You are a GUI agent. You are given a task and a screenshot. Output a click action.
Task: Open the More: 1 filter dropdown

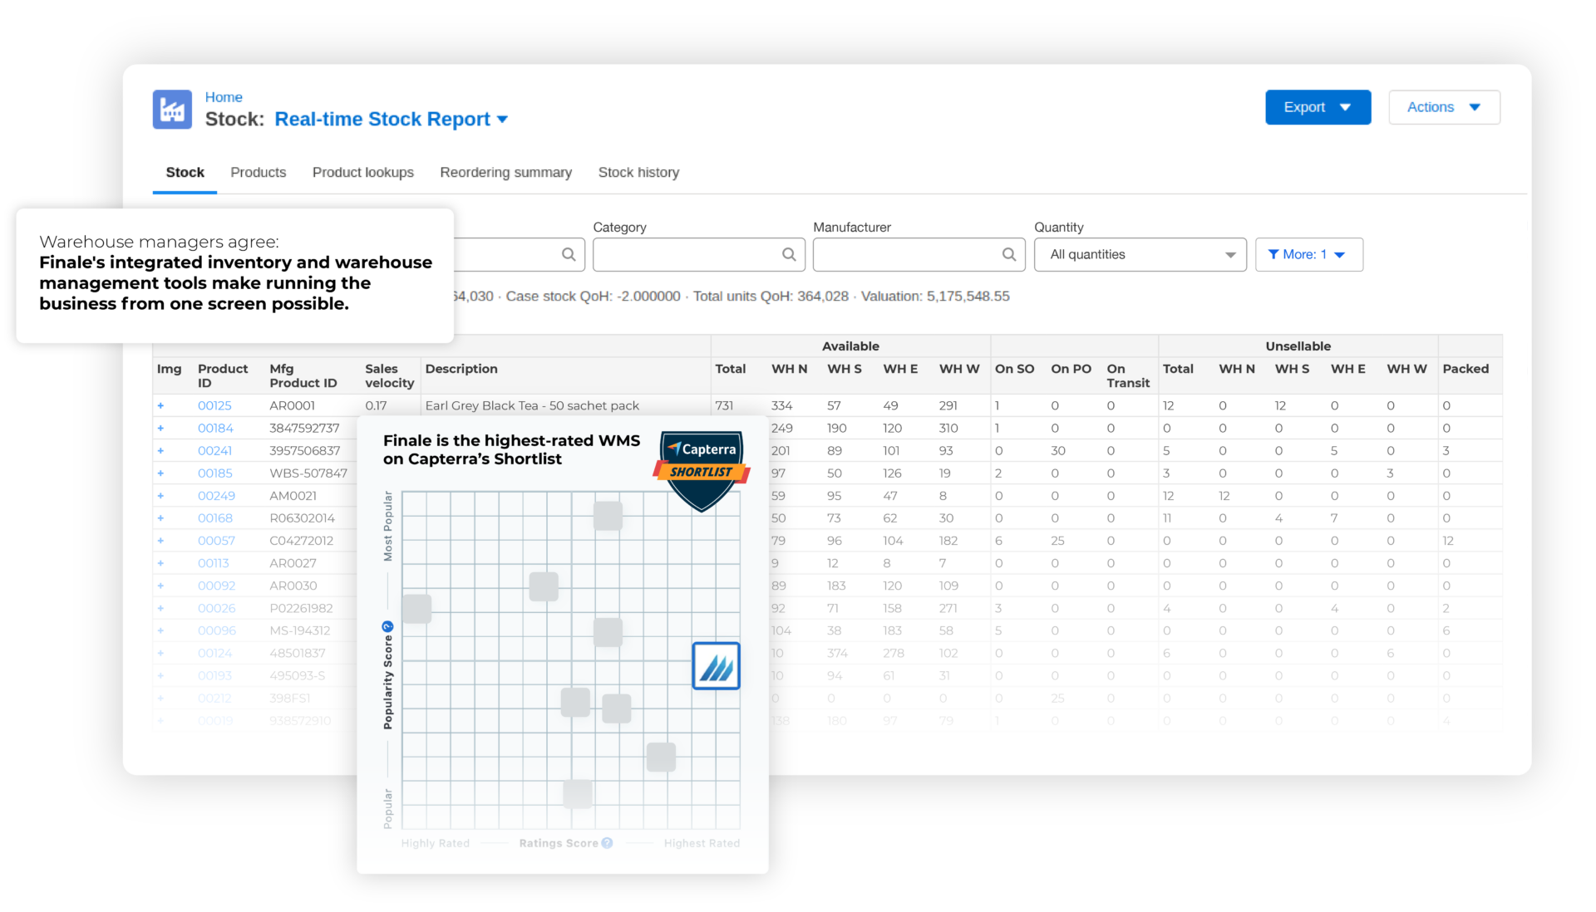click(1308, 254)
